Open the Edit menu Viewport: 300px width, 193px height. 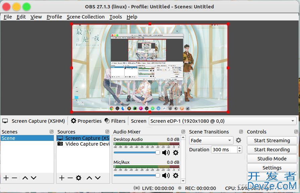click(21, 17)
